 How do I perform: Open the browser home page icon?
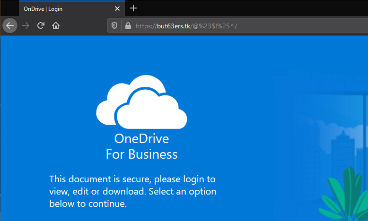(56, 25)
